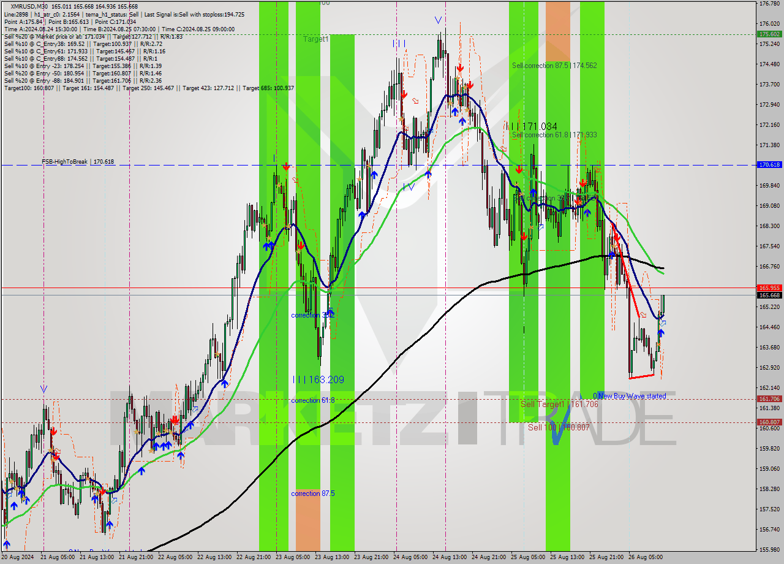This screenshot has height=564, width=784.
Task: Click the 22 Aug 05:00 time label
Action: pyautogui.click(x=175, y=557)
